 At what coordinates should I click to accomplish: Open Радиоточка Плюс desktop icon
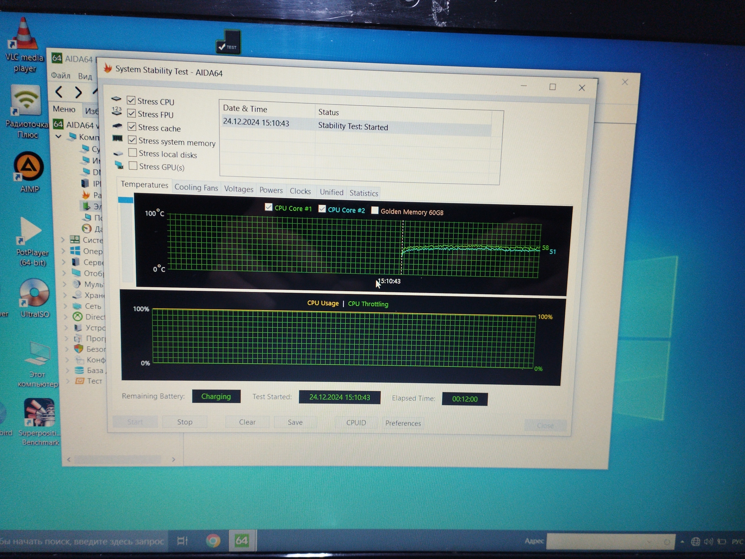pos(26,112)
